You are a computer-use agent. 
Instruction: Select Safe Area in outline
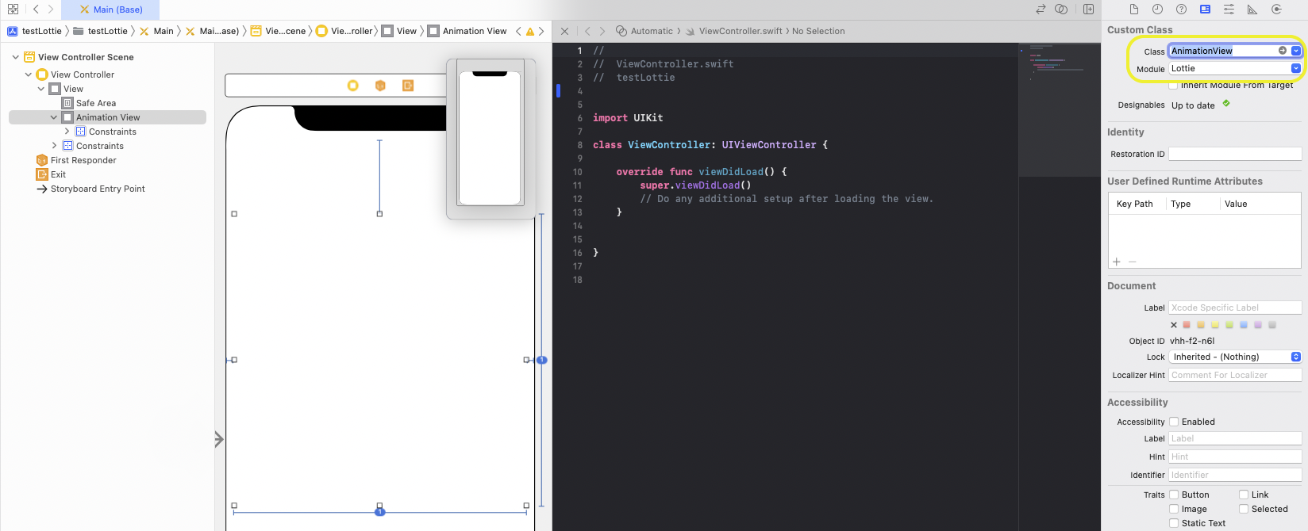click(x=90, y=103)
